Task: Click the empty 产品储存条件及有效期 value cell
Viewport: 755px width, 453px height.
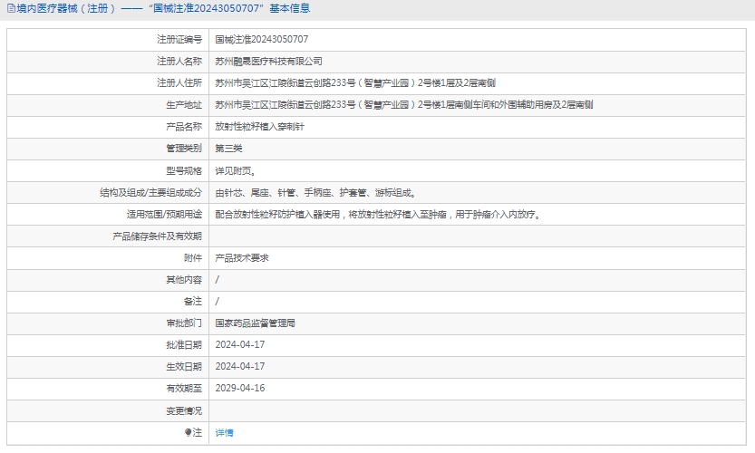Action: [x=479, y=236]
